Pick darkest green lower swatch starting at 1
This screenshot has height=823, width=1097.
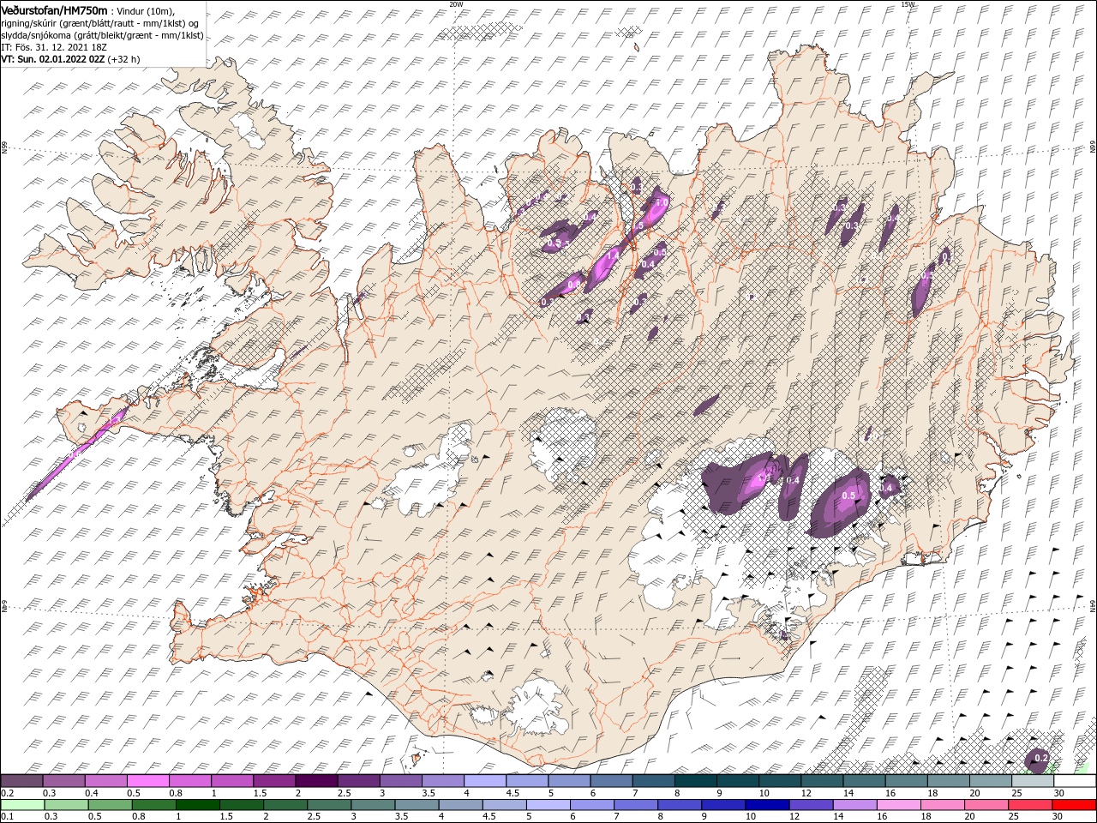(x=197, y=805)
